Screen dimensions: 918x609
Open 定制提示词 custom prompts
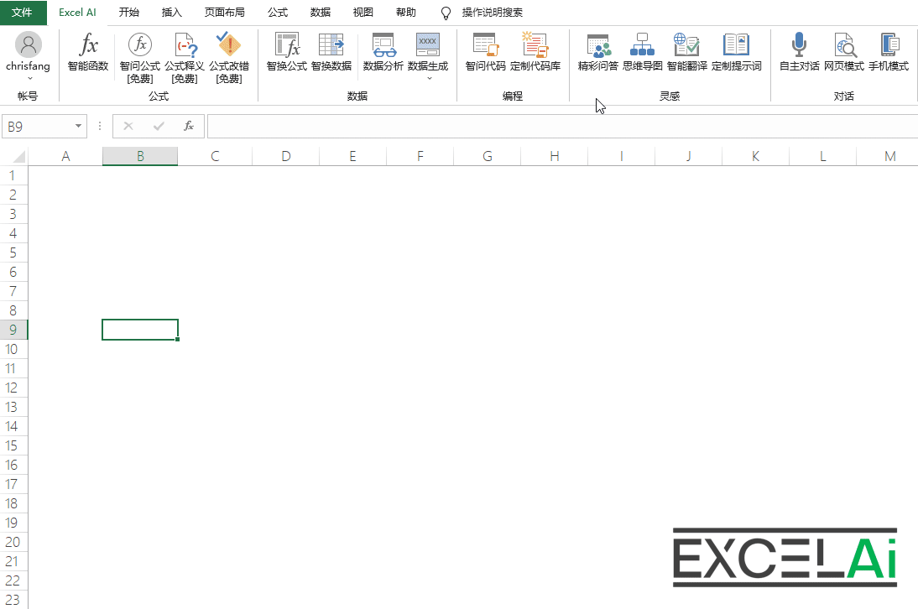click(x=737, y=53)
